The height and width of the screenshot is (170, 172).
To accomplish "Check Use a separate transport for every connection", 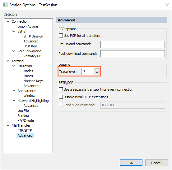I will (61, 89).
